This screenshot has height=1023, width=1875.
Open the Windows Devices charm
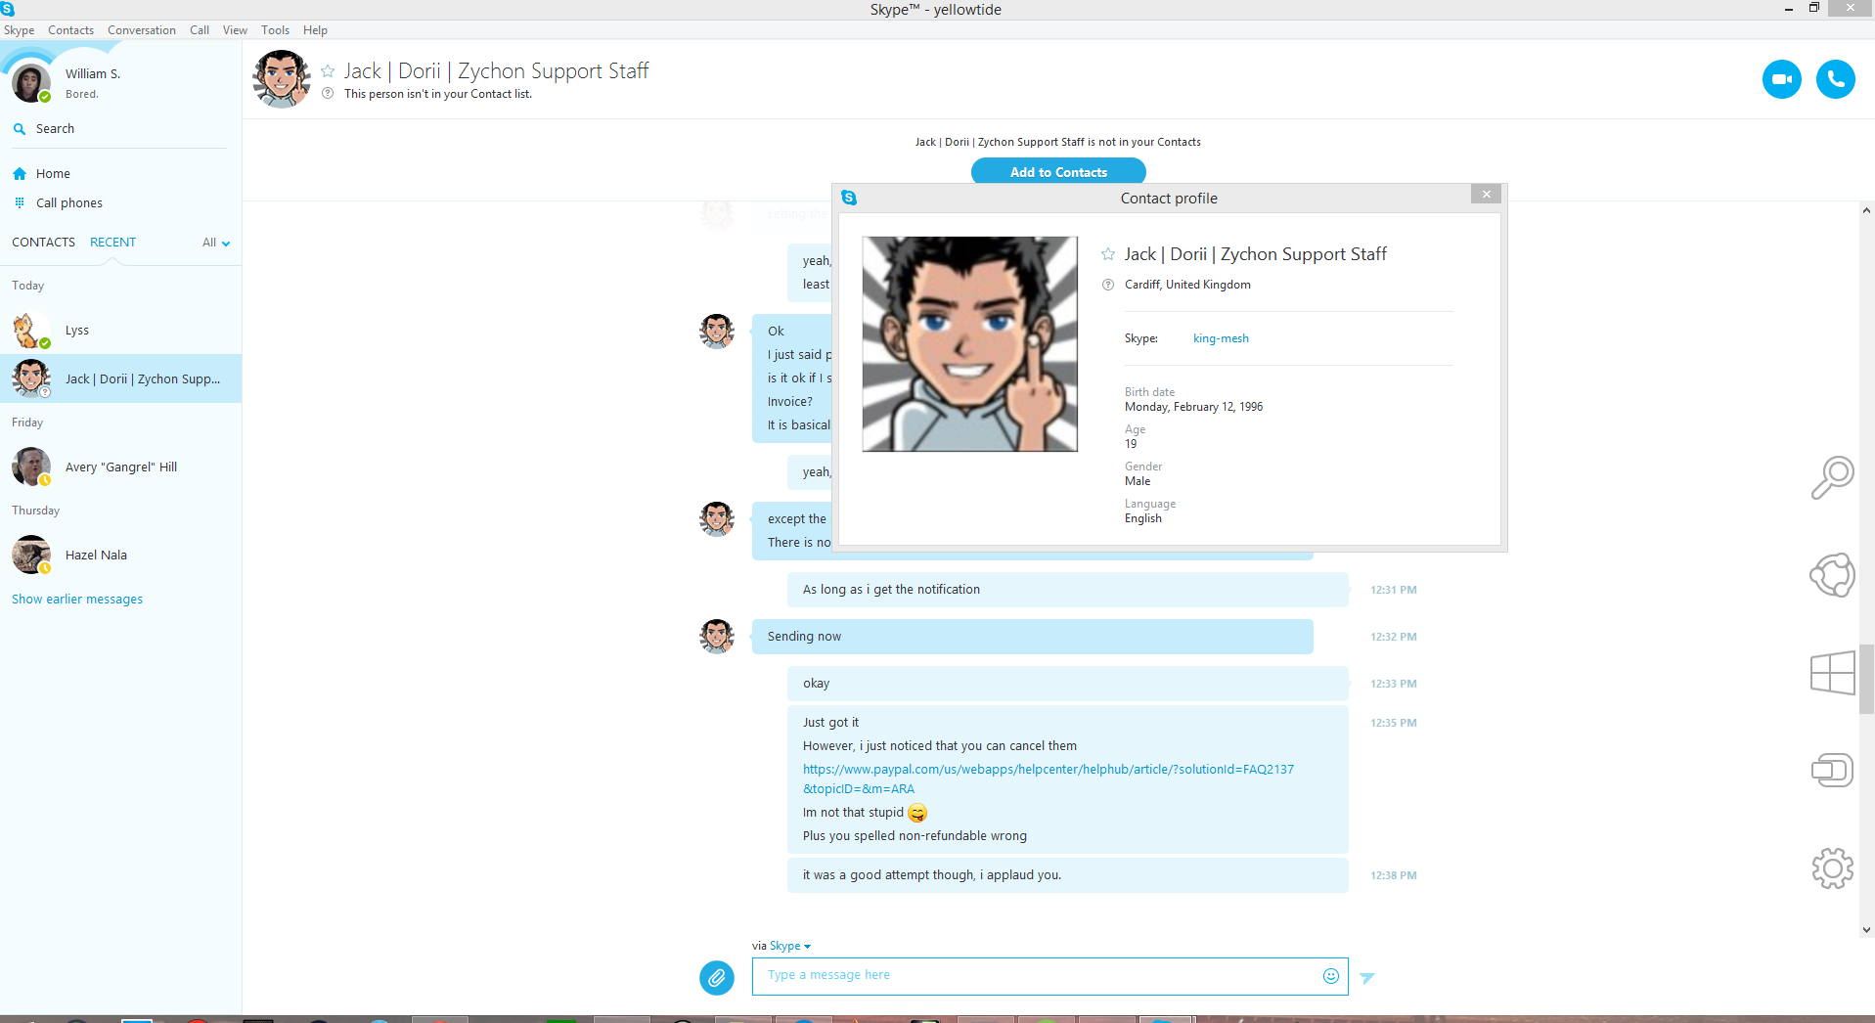(x=1832, y=771)
